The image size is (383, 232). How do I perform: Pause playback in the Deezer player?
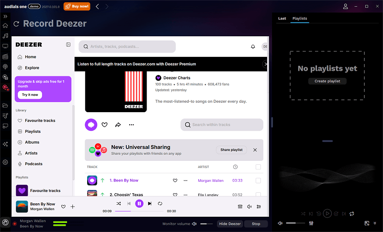139,203
